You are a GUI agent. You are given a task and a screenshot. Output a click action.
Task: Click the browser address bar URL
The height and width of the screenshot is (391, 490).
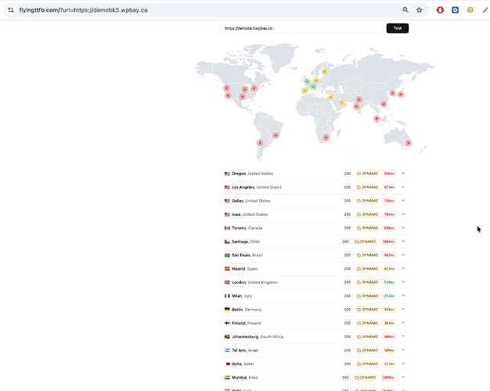tap(86, 10)
